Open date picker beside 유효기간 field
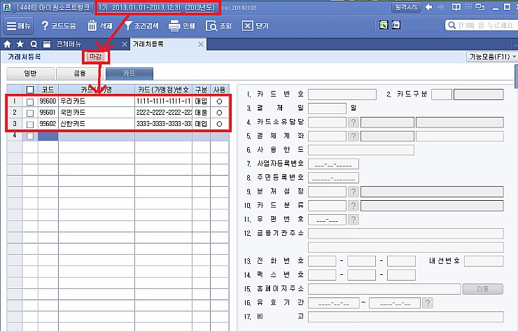The width and height of the screenshot is (518, 331). coord(427,303)
